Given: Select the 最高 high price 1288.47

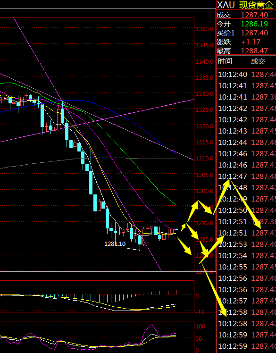Looking at the screenshot, I should point(254,51).
